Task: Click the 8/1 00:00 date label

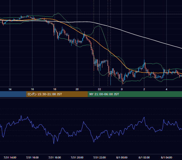Action: point(122,157)
